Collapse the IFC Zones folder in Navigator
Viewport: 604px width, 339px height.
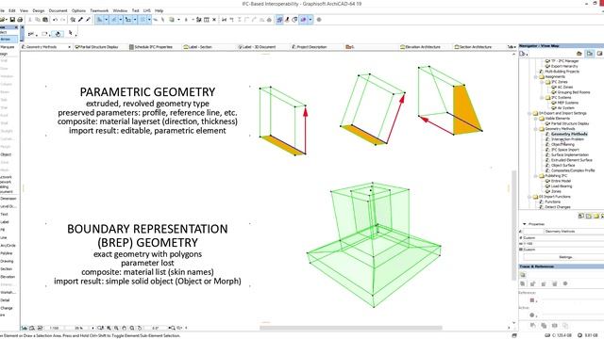(541, 82)
